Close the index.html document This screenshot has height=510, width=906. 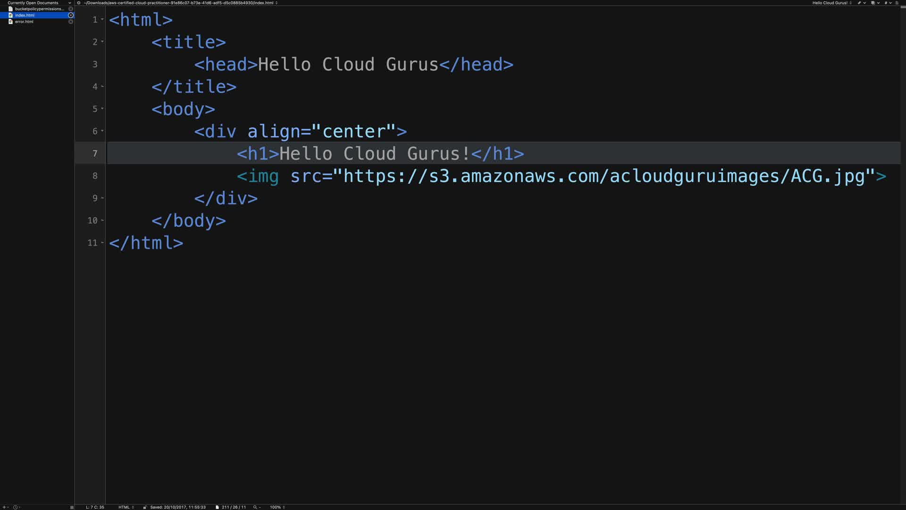point(71,15)
